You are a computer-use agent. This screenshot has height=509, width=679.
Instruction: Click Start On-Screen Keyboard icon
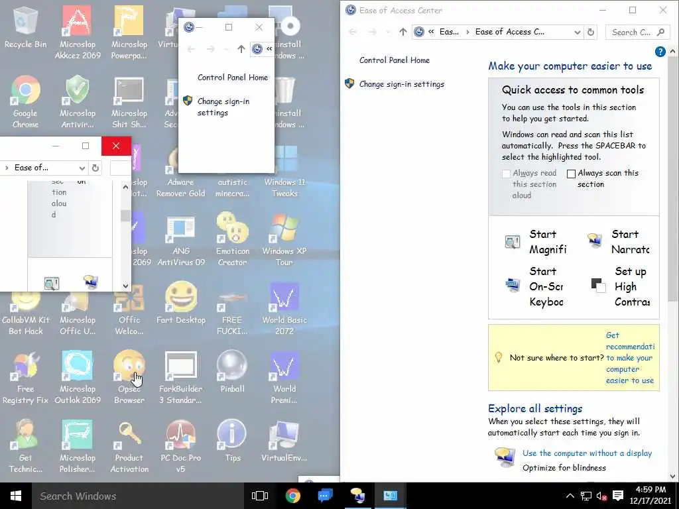coord(513,285)
